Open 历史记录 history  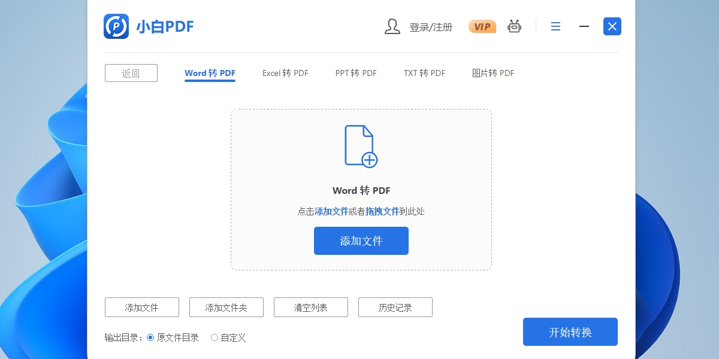click(x=395, y=308)
